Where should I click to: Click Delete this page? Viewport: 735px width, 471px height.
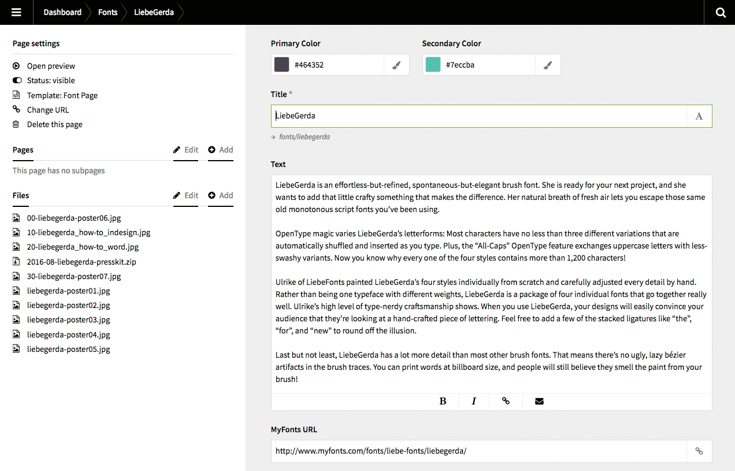[54, 124]
